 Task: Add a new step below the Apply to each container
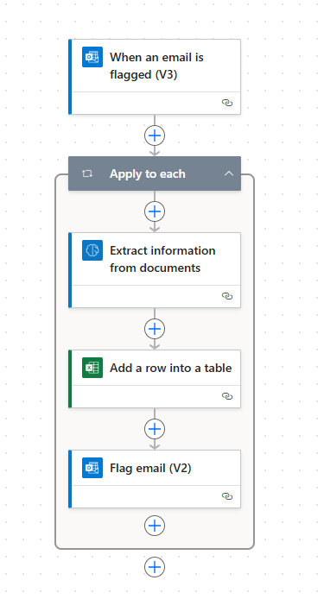tap(155, 567)
